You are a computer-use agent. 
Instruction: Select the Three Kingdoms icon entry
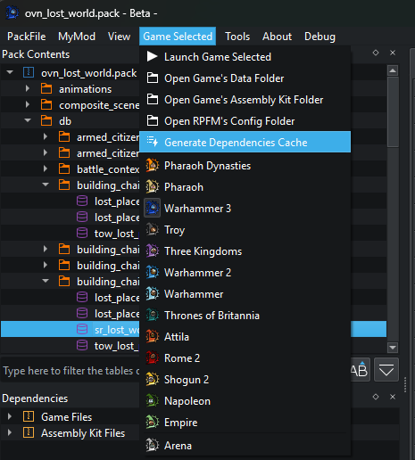tap(153, 251)
